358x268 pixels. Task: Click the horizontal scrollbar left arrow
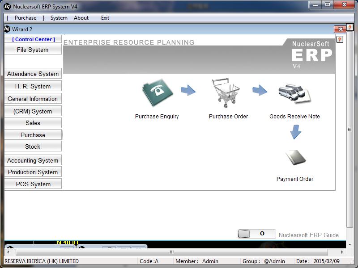pyautogui.click(x=8, y=252)
